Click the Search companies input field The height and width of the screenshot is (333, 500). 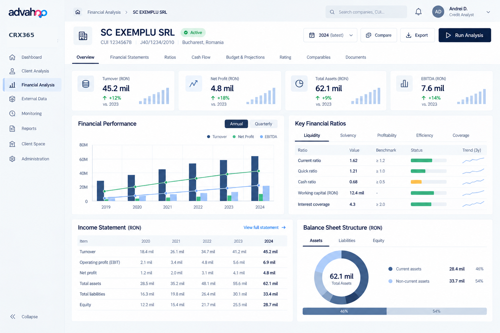pos(366,12)
